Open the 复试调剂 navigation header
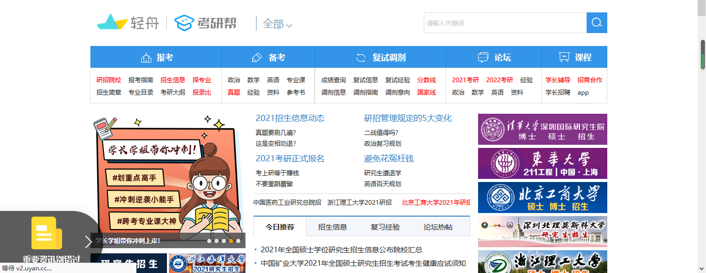The width and height of the screenshot is (706, 273). coord(380,57)
